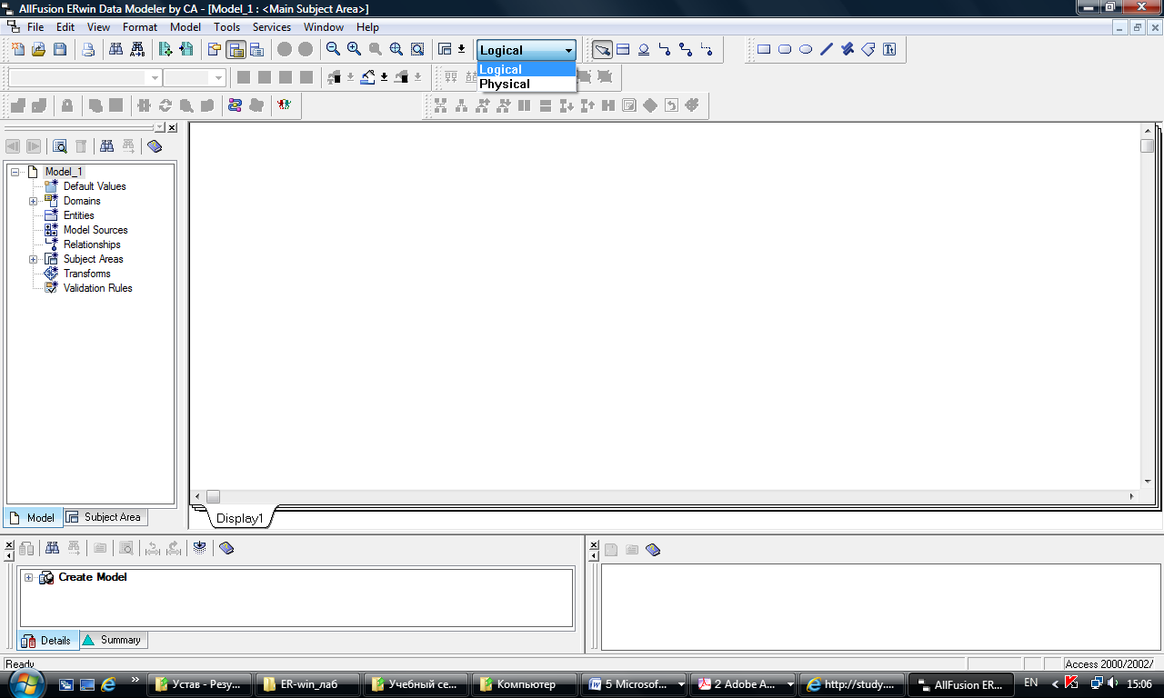Collapse the Model_1 root node
The height and width of the screenshot is (698, 1164).
tap(15, 172)
